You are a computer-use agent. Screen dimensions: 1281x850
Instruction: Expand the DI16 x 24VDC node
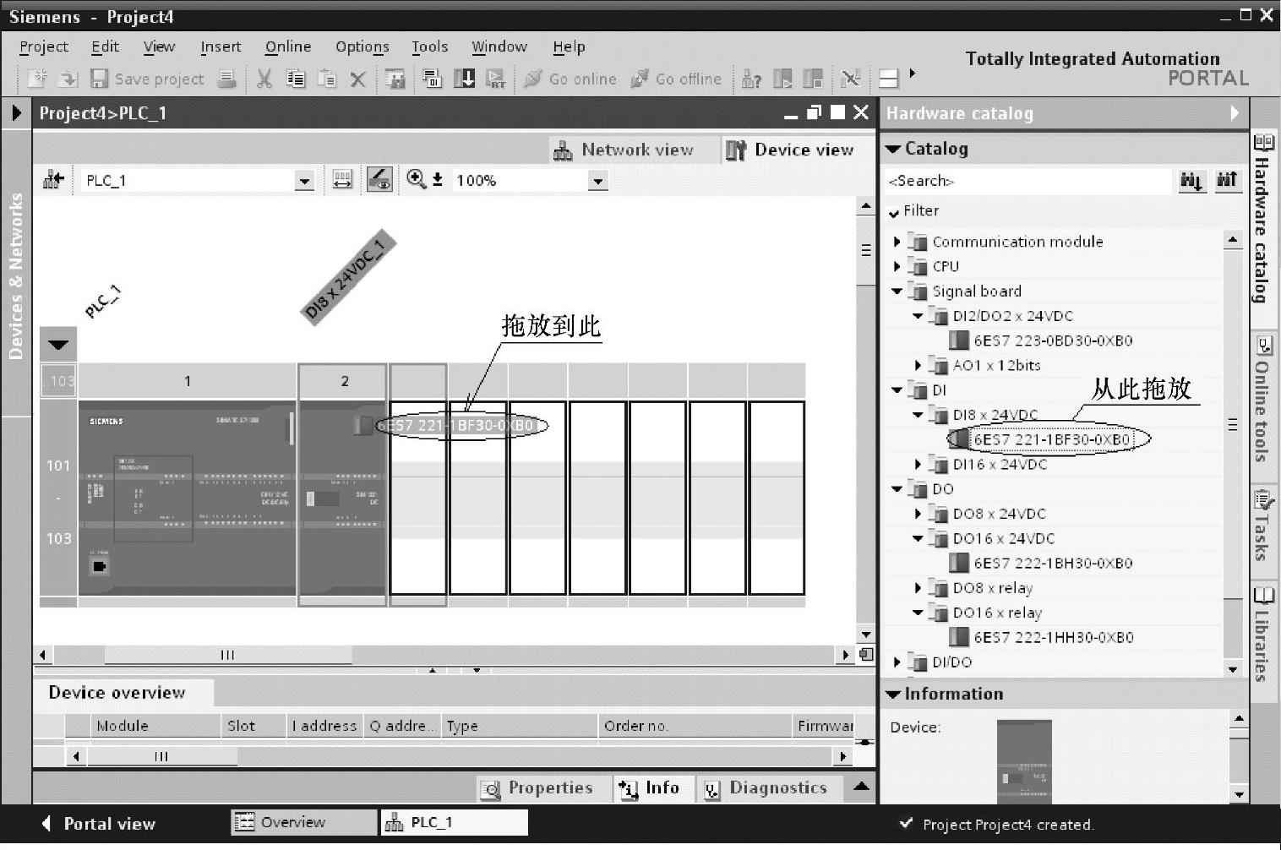918,464
